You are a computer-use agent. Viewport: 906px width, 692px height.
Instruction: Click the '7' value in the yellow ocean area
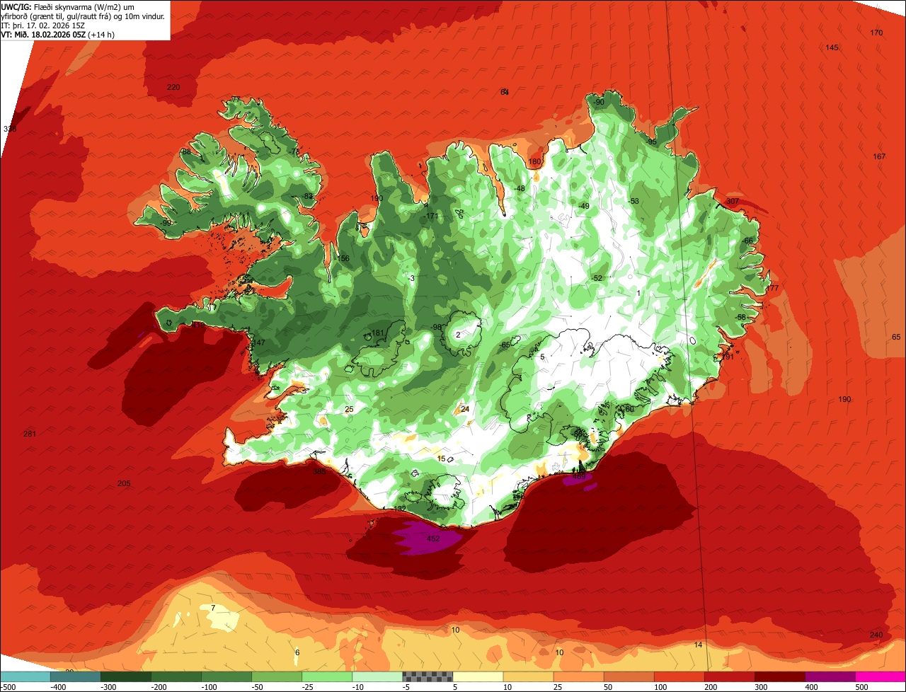point(212,608)
